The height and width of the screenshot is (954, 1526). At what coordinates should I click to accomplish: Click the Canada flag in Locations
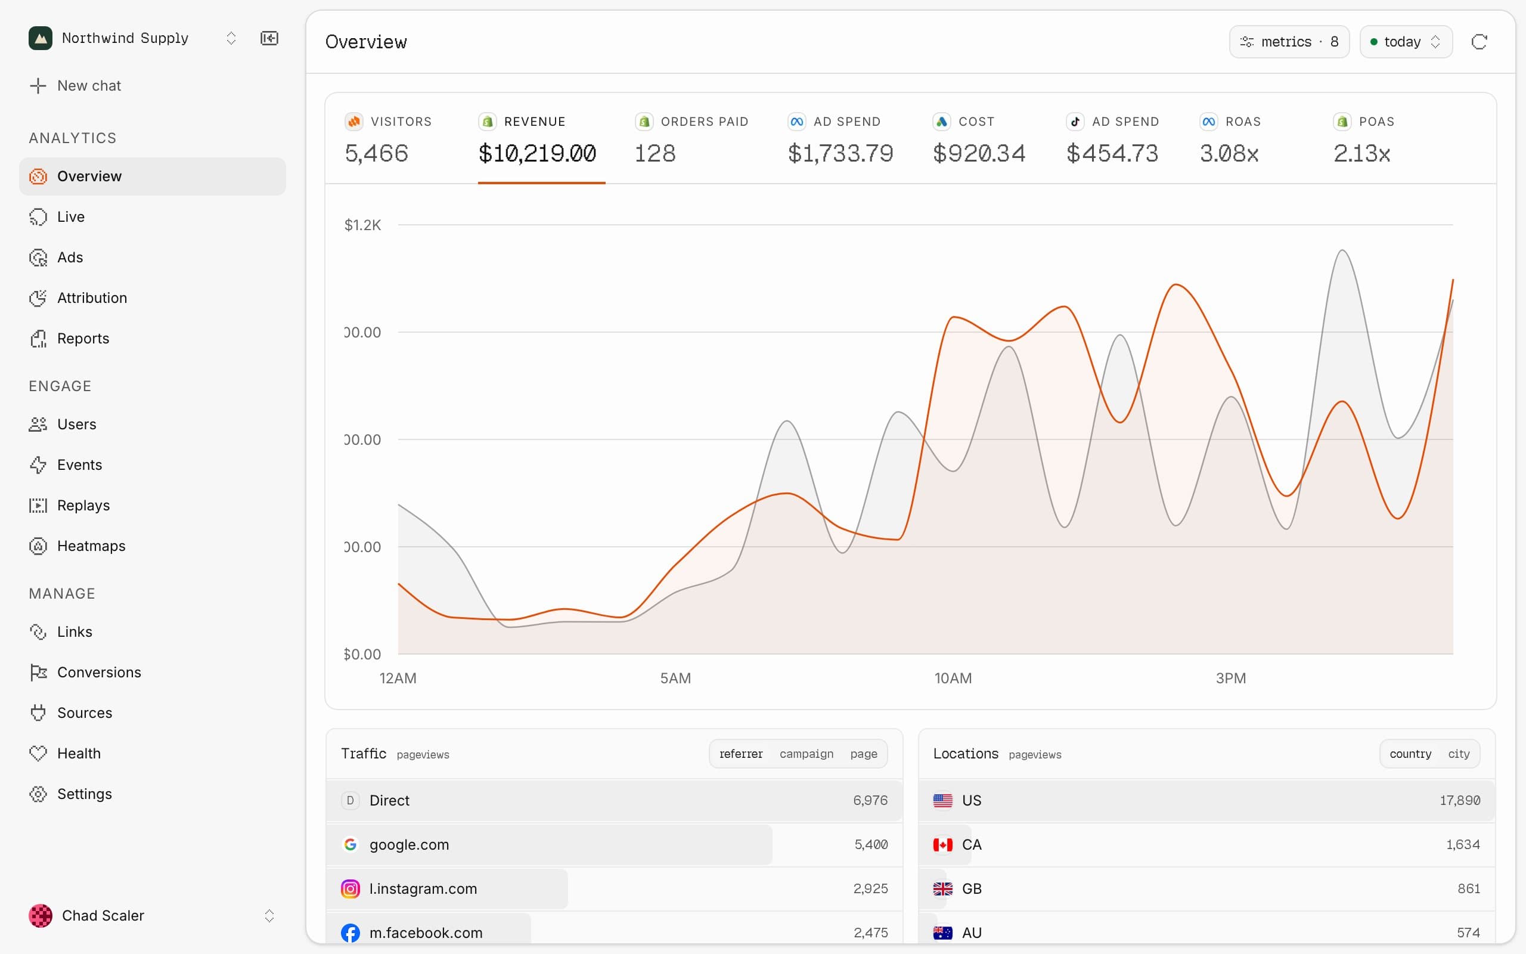tap(942, 845)
